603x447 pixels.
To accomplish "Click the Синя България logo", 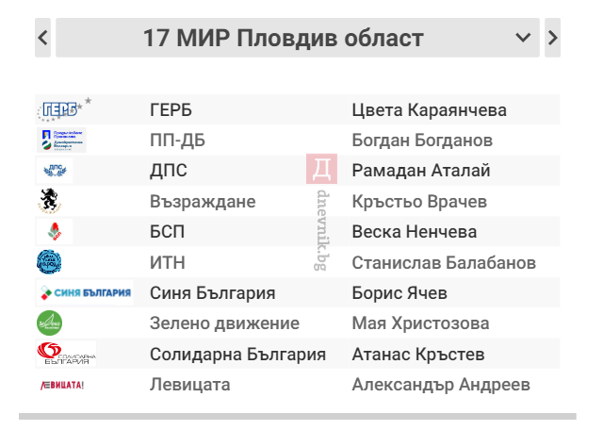I will pos(86,292).
